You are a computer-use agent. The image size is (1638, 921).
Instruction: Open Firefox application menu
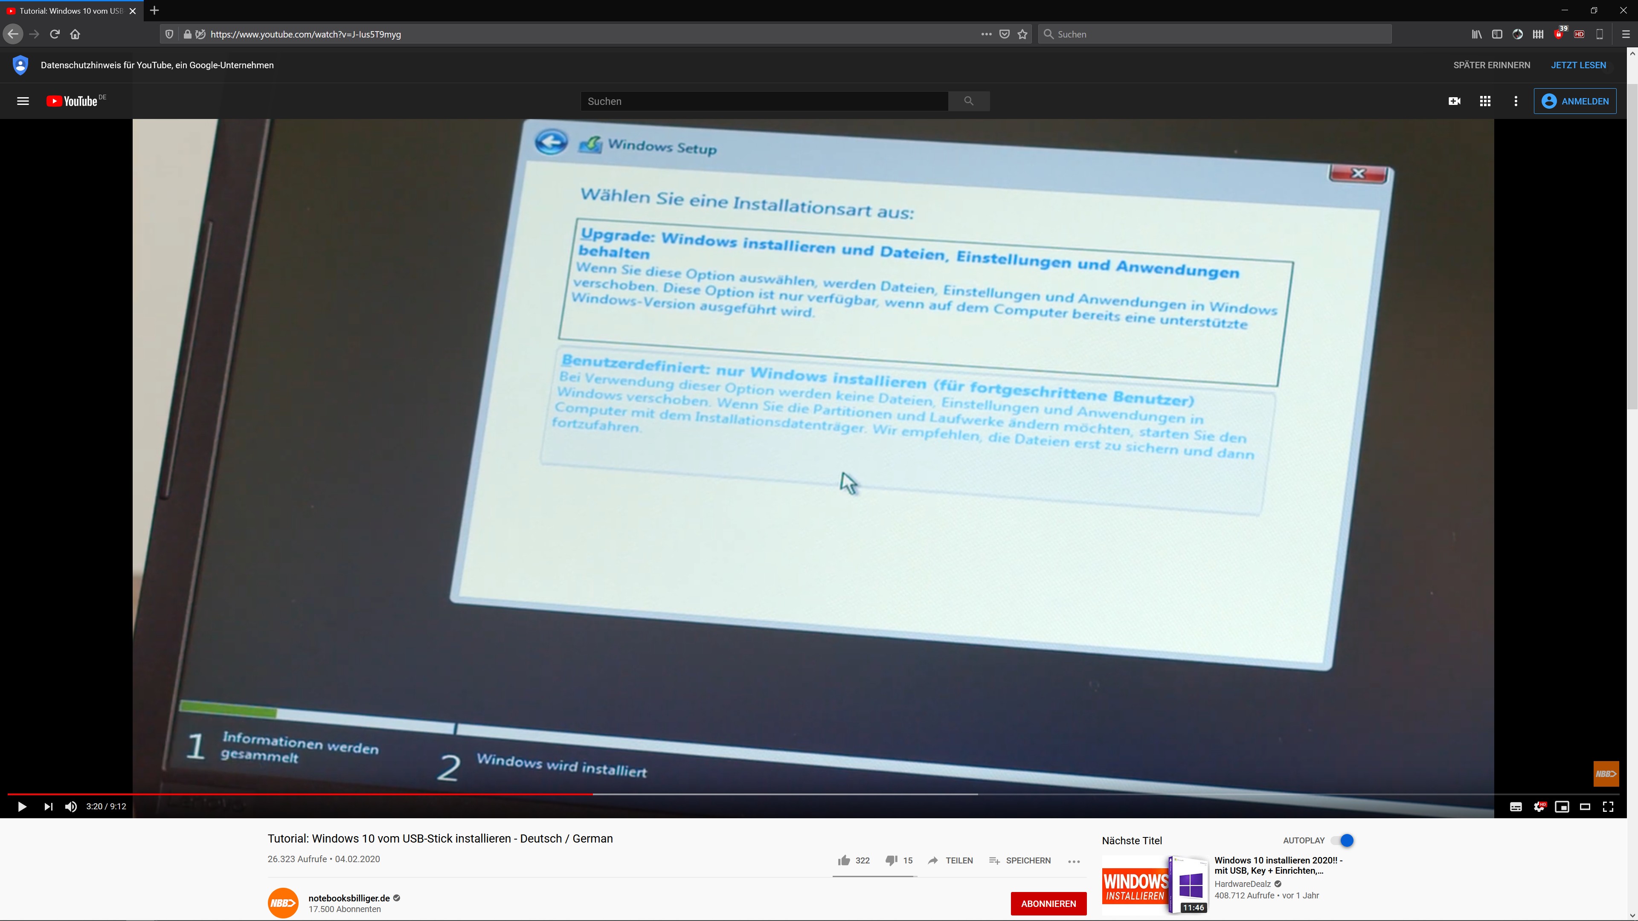(x=1626, y=34)
